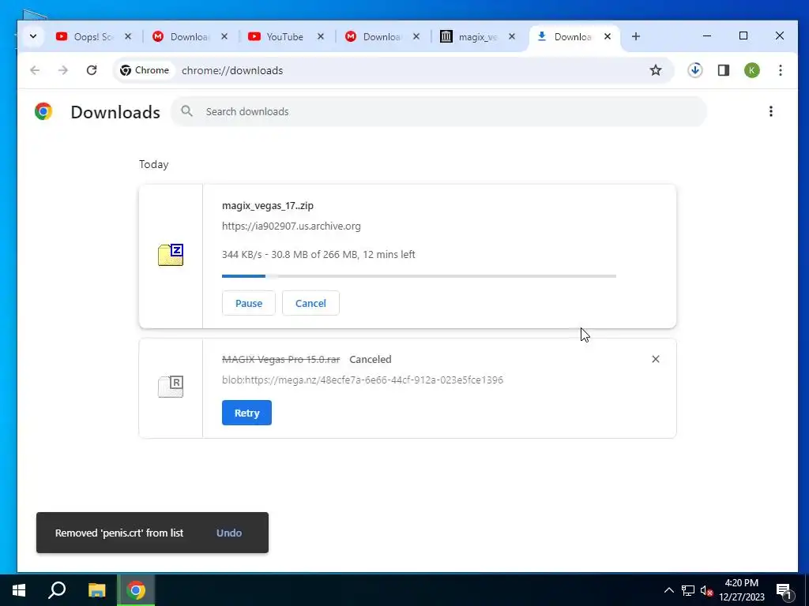Screen dimensions: 809x606
Task: Toggle the Chrome side panel
Action: point(724,70)
